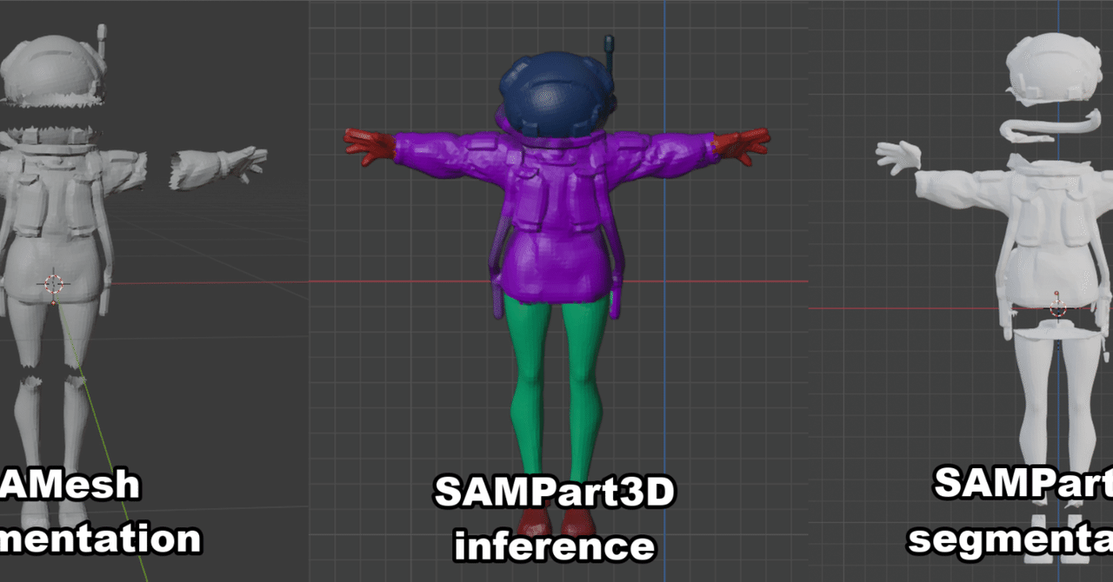Click the 3D cursor icon in the right viewport
The image size is (1113, 582).
pos(1059,306)
